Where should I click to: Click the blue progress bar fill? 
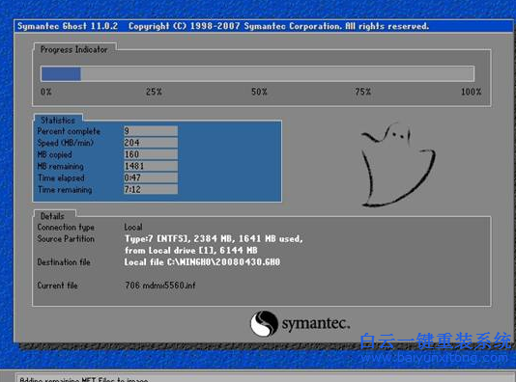tap(61, 74)
